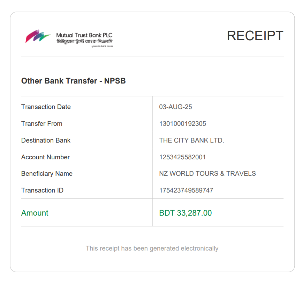Click the Mutual Trust Bank PLC name text
This screenshot has width=302, height=282.
[84, 36]
